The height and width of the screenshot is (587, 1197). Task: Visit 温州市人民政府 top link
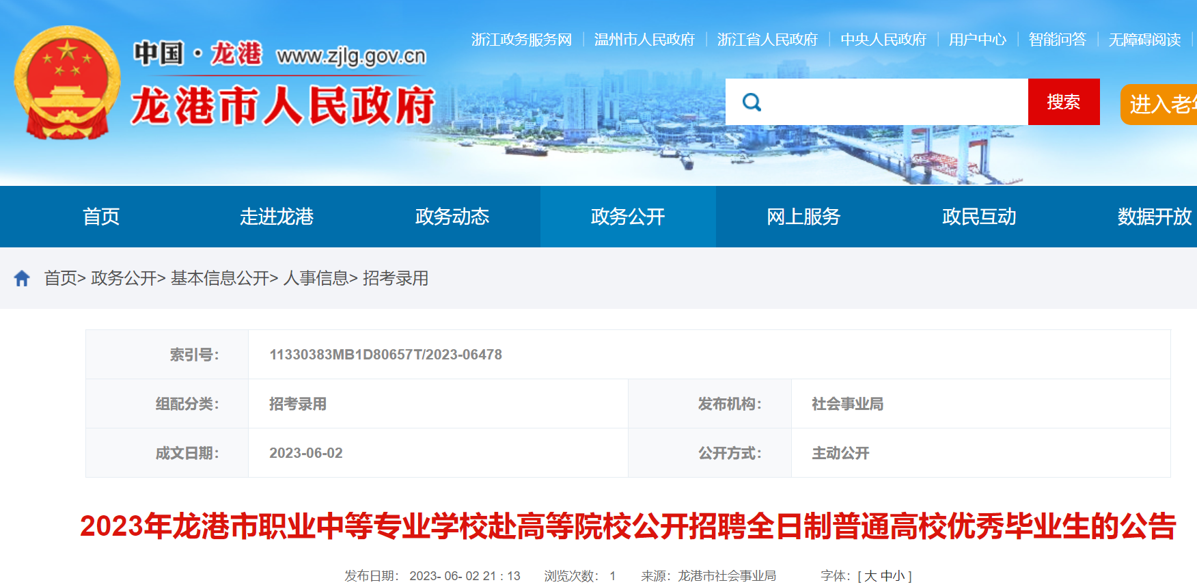coord(644,40)
